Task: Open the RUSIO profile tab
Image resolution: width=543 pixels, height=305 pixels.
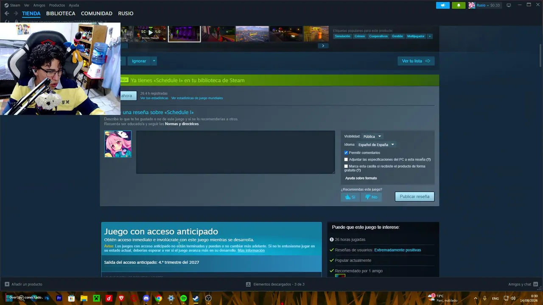Action: [x=126, y=14]
